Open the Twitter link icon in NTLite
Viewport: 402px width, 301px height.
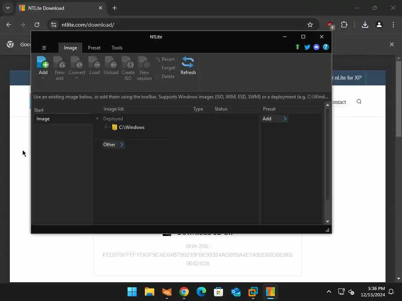pos(307,47)
